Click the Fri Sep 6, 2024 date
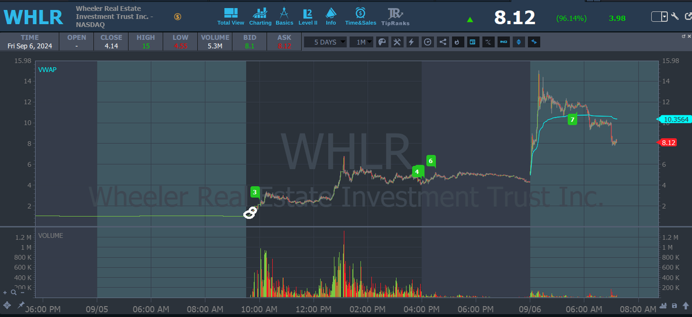 pos(31,46)
